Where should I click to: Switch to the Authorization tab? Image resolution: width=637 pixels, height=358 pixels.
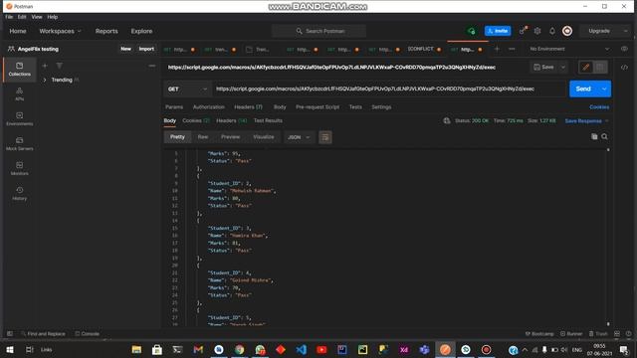[x=209, y=107]
